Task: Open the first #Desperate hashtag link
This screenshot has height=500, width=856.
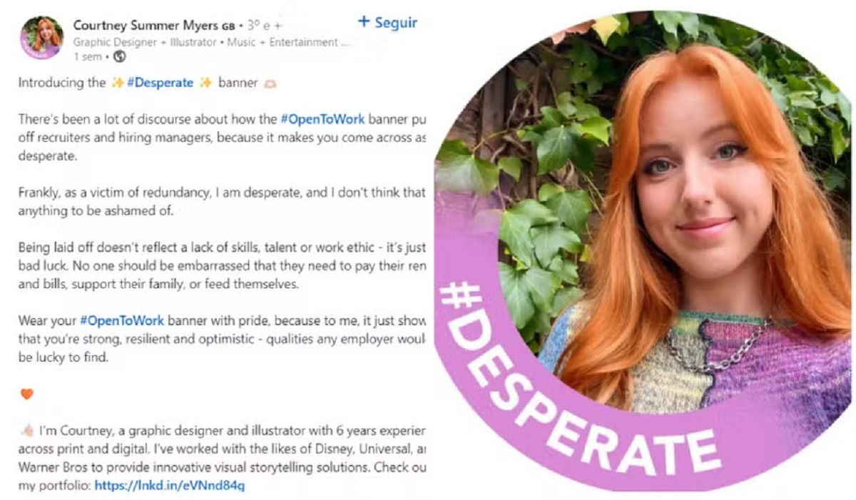Action: (160, 83)
